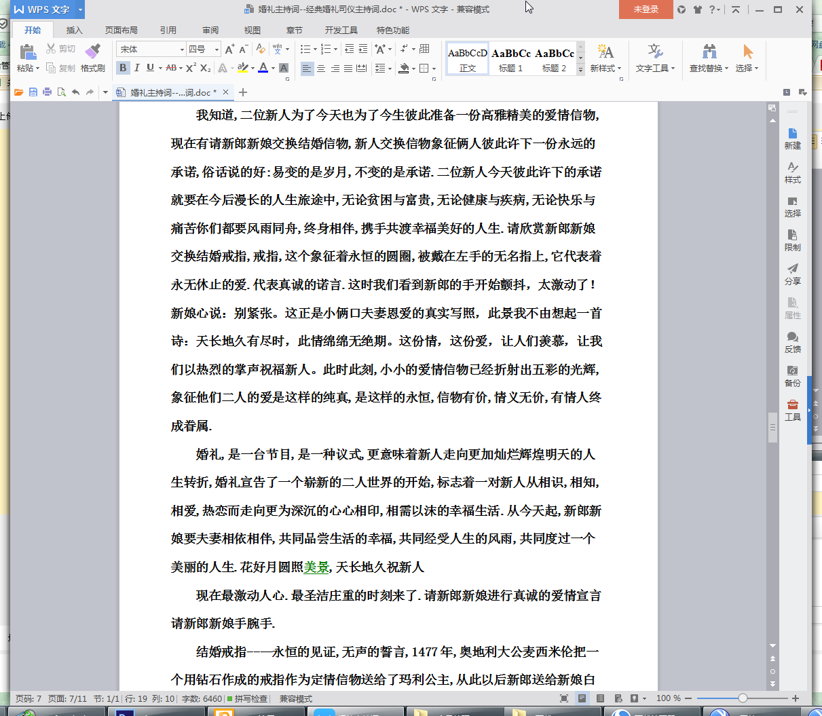
Task: Click the increase indent icon
Action: [363, 49]
